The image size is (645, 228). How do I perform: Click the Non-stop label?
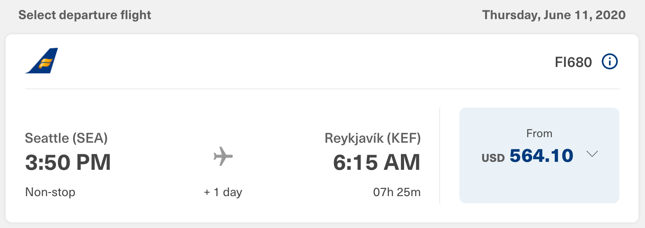tap(50, 192)
